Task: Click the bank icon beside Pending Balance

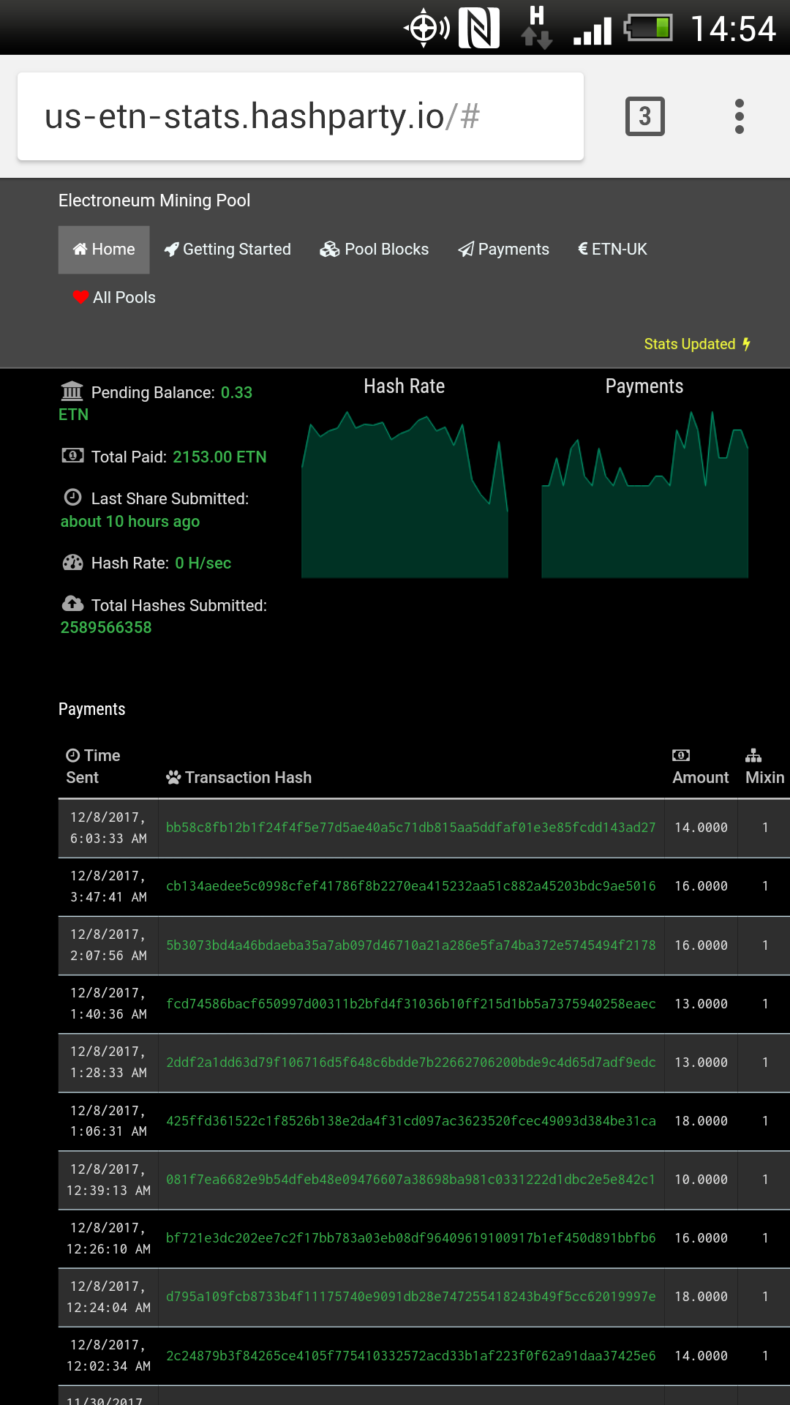Action: 72,391
